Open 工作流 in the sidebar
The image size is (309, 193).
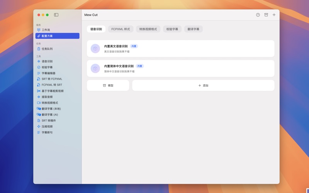pos(57,30)
